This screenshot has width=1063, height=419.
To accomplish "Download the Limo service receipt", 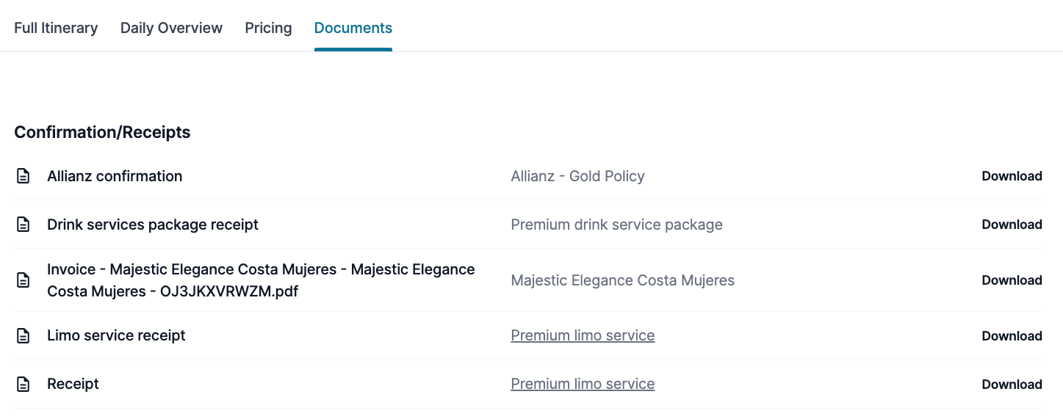I will pos(1012,336).
